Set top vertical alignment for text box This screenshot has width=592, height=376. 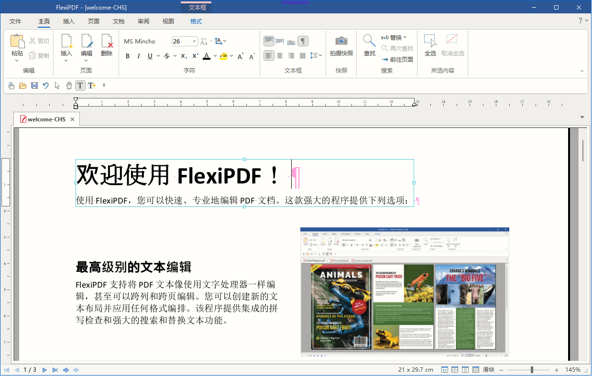[x=269, y=41]
